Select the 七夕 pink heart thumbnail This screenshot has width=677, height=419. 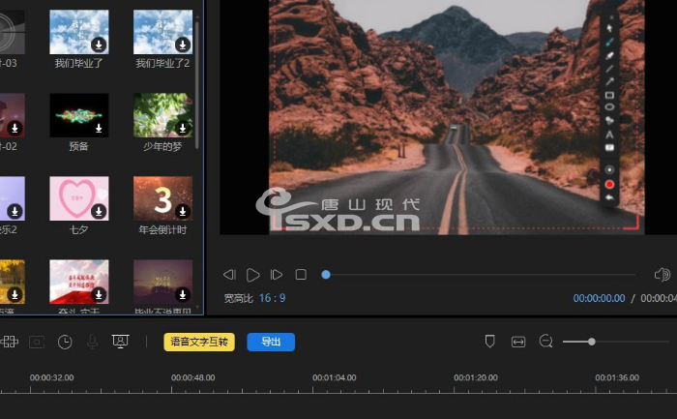[79, 198]
